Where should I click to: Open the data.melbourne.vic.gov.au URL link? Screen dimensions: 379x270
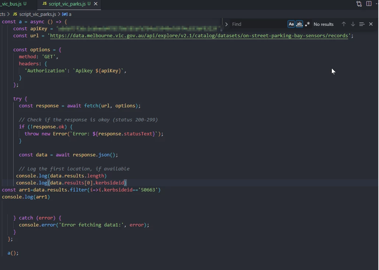tap(199, 36)
